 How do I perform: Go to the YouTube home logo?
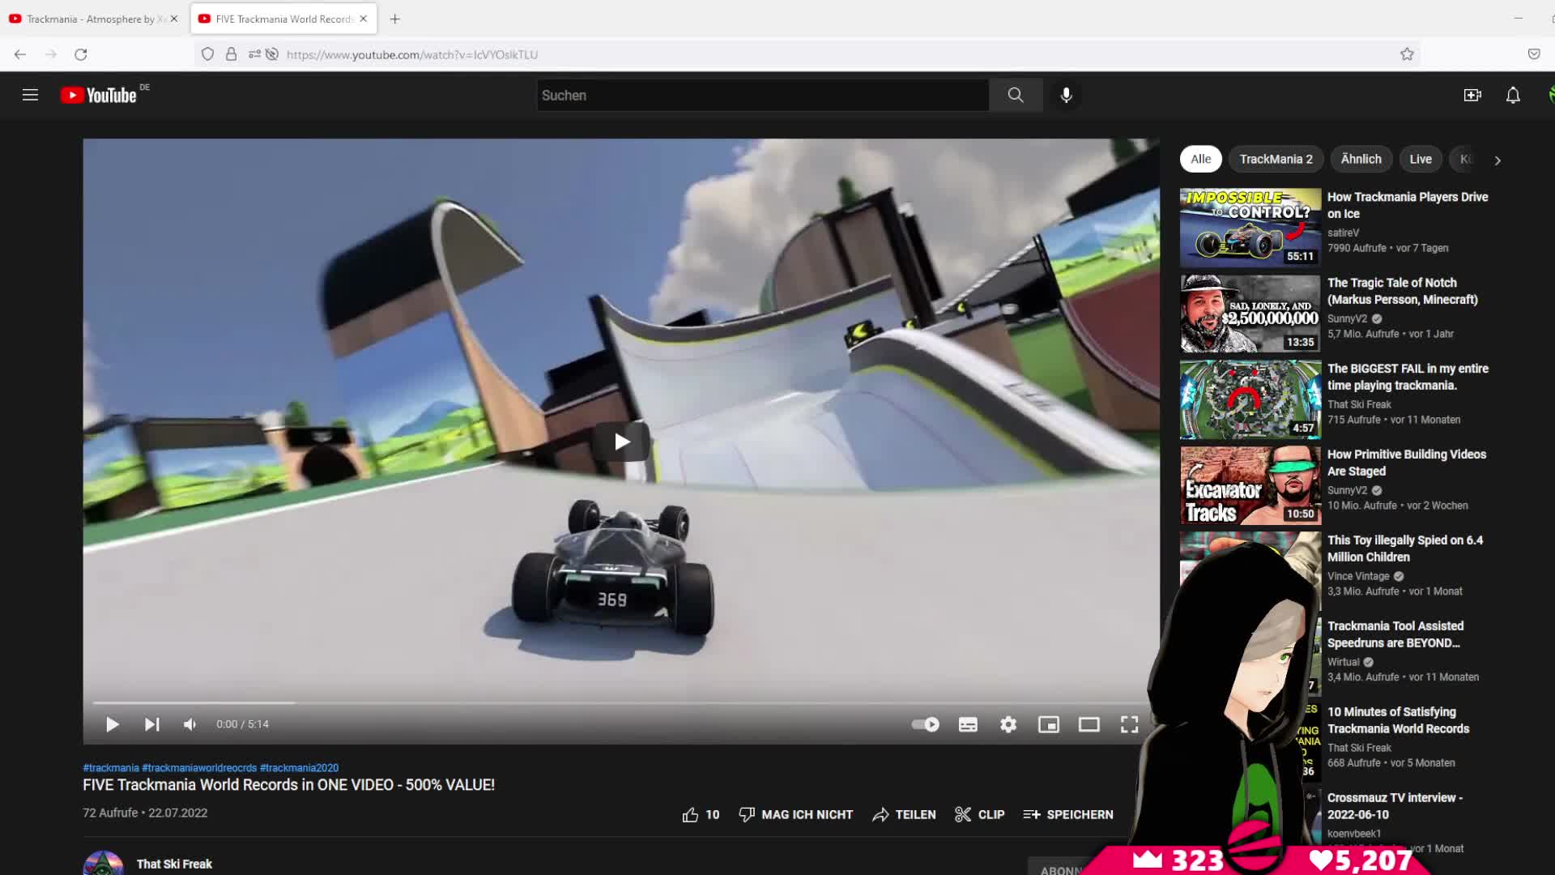click(99, 95)
